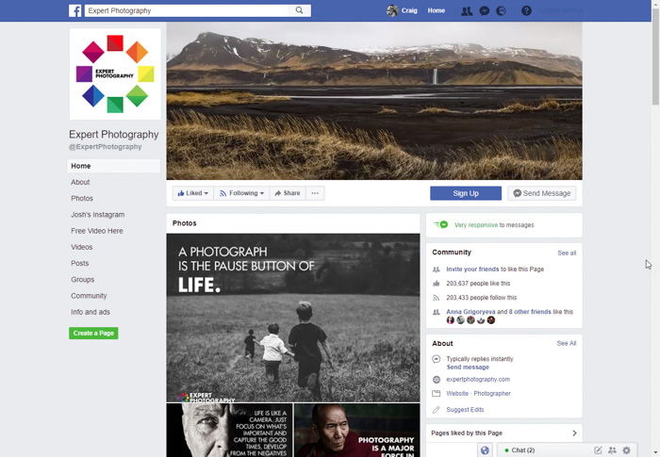660x457 pixels.
Task: Click Craig's name in top bar
Action: 409,10
